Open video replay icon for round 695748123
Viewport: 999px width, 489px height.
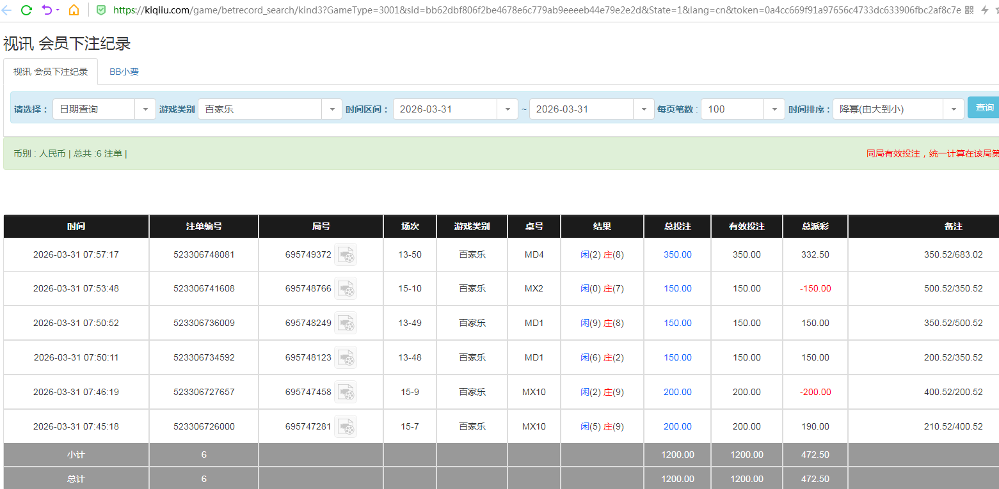(x=346, y=357)
